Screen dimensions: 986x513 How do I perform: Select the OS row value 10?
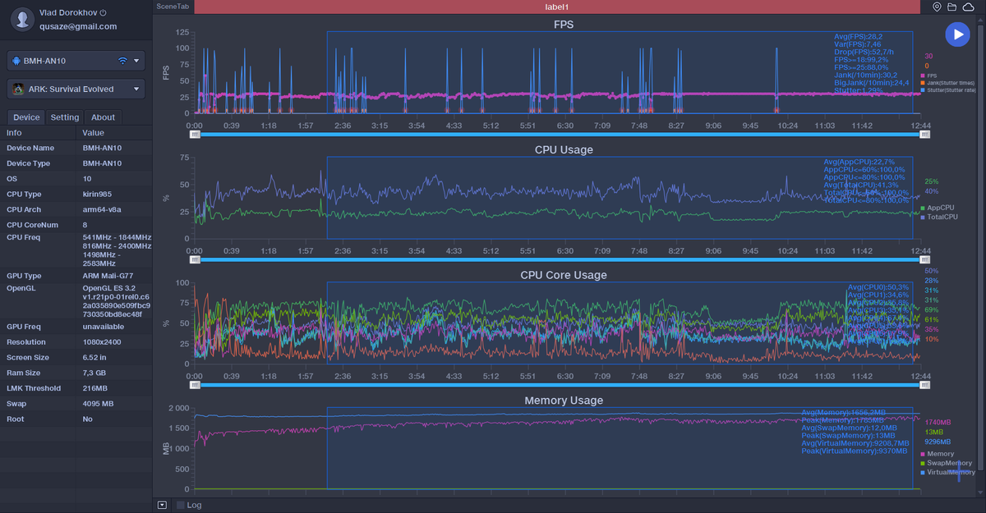point(87,179)
